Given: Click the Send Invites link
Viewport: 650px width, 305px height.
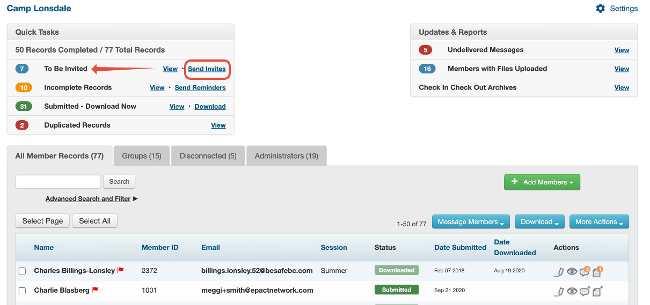Looking at the screenshot, I should [207, 69].
